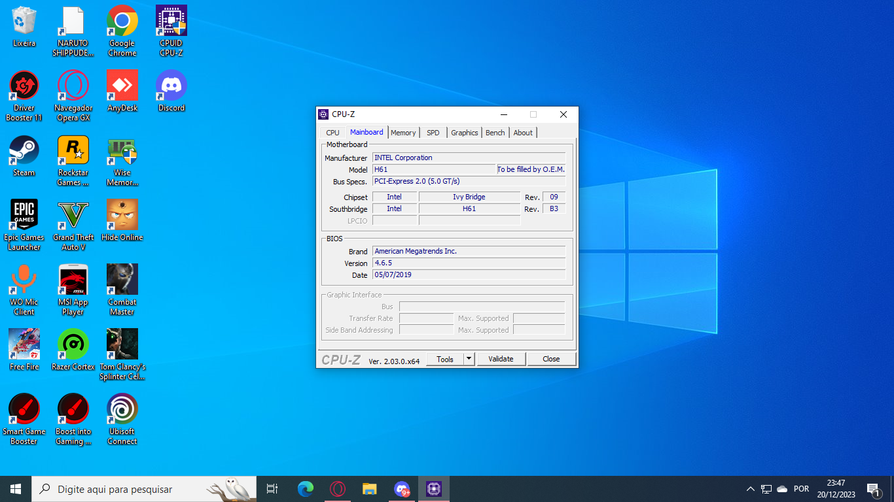Viewport: 894px width, 502px height.
Task: Expand the Tools dropdown arrow
Action: [x=469, y=359]
